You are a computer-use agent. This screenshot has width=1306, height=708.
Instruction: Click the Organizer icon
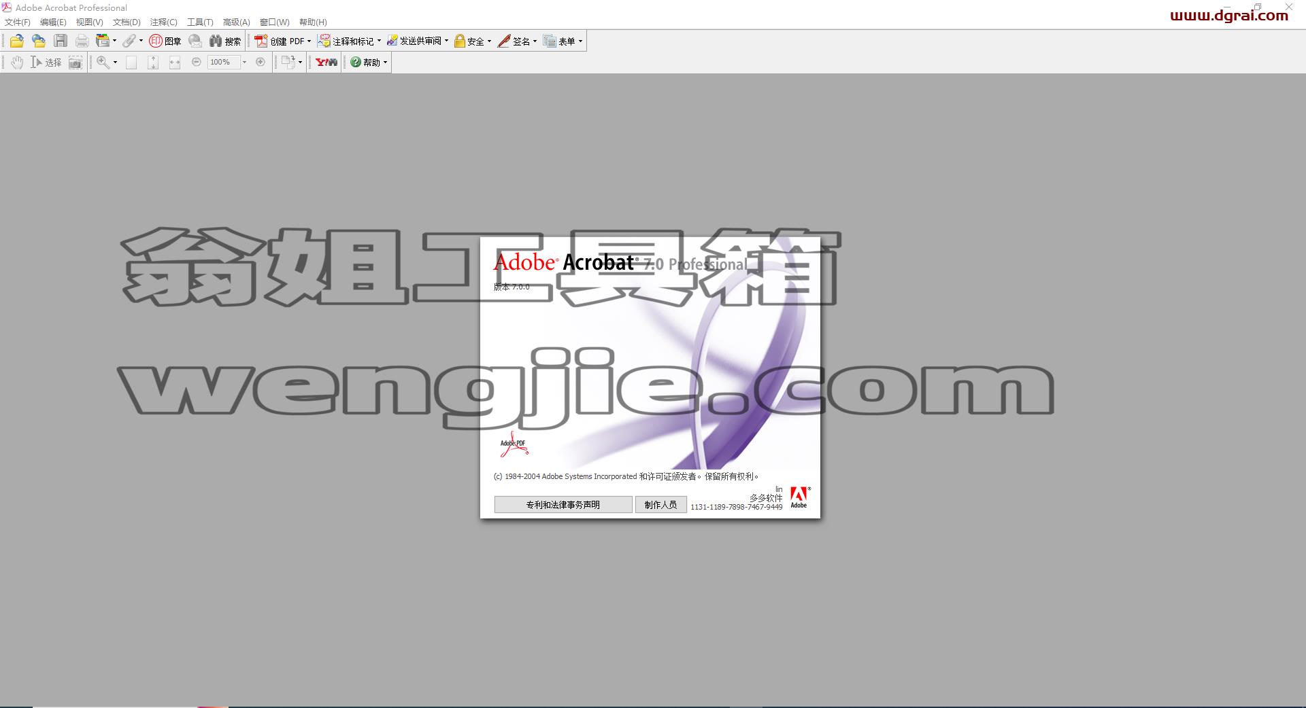point(103,41)
